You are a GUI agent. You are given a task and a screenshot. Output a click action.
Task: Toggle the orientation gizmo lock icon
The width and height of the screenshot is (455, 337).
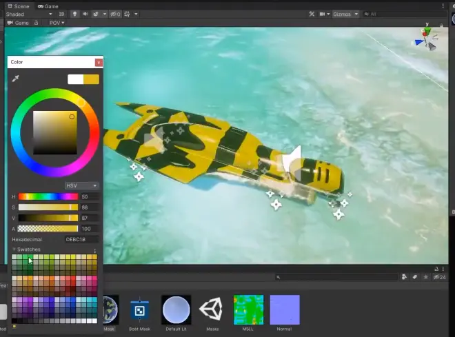point(441,25)
